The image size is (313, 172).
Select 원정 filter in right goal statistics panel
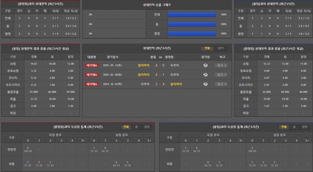coord(304,127)
